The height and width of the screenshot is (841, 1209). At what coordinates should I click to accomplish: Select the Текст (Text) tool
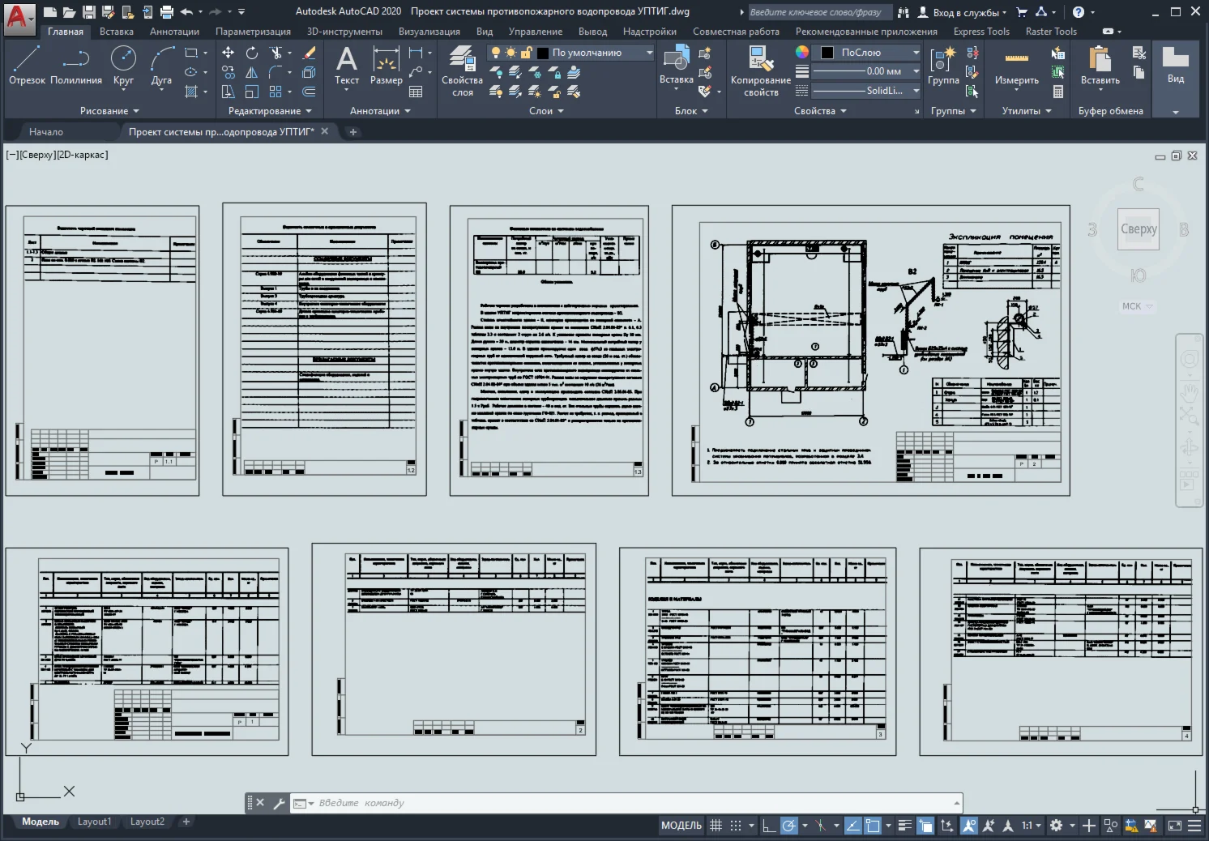pos(347,65)
